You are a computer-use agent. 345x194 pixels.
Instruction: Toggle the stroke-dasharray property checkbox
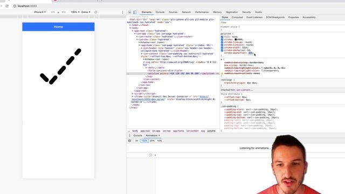pyautogui.click(x=222, y=50)
